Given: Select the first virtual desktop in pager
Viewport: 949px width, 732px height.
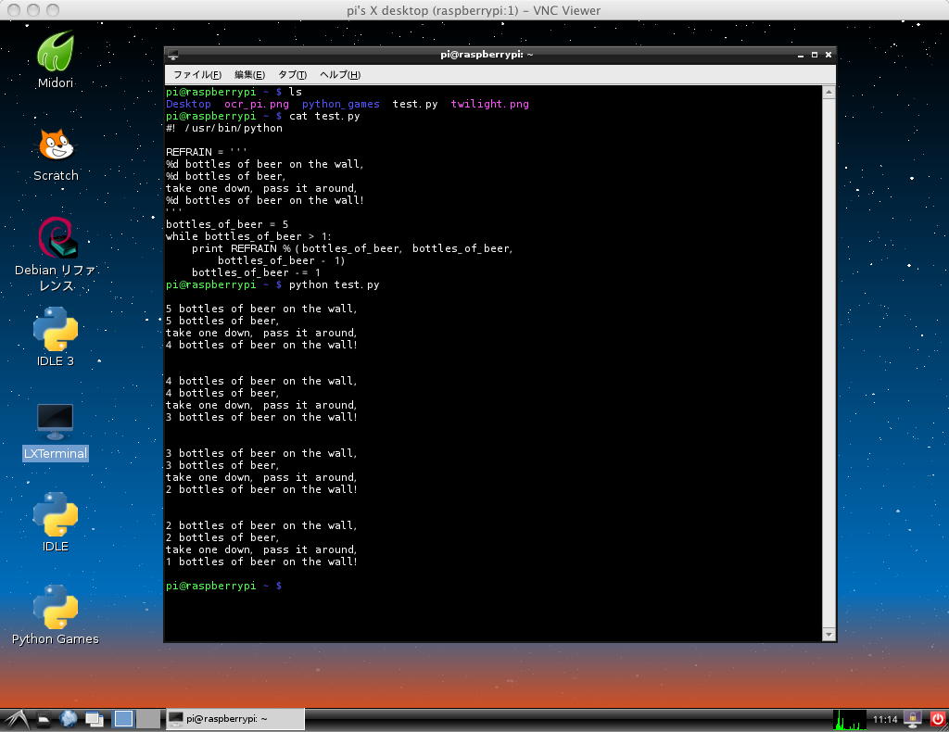Looking at the screenshot, I should [x=123, y=718].
